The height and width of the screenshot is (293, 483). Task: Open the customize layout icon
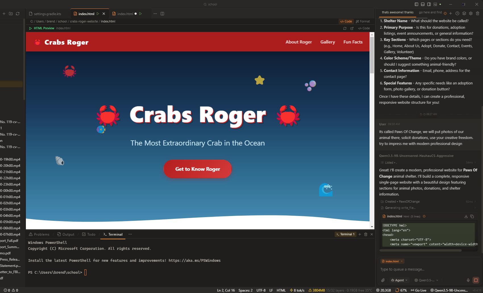coord(435,4)
